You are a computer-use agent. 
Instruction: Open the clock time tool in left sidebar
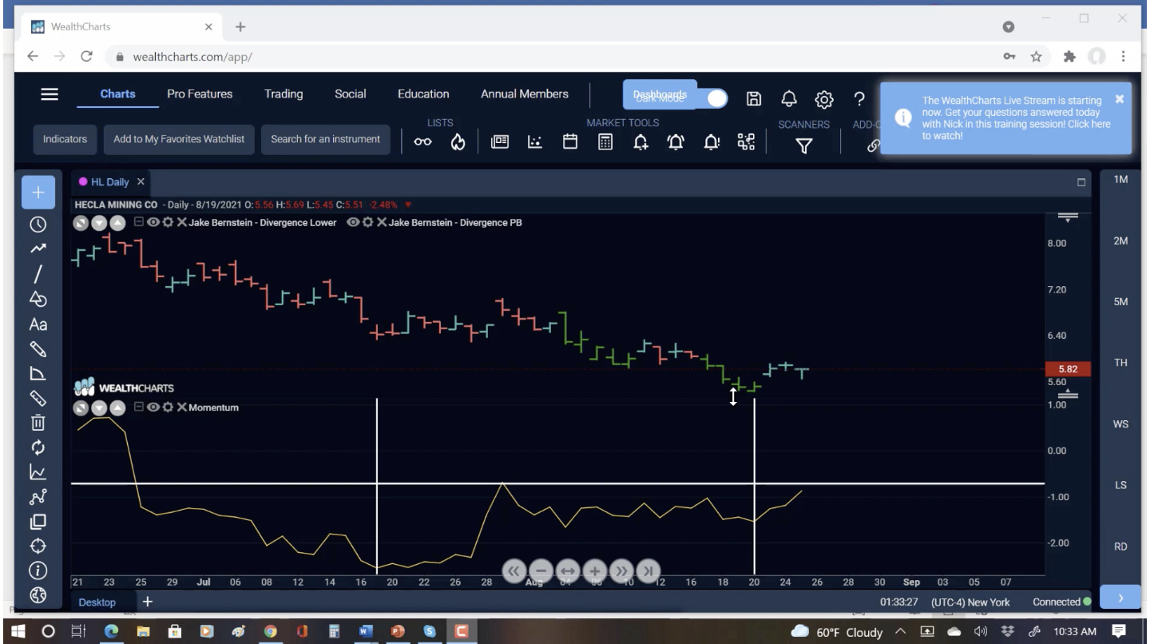pyautogui.click(x=38, y=225)
